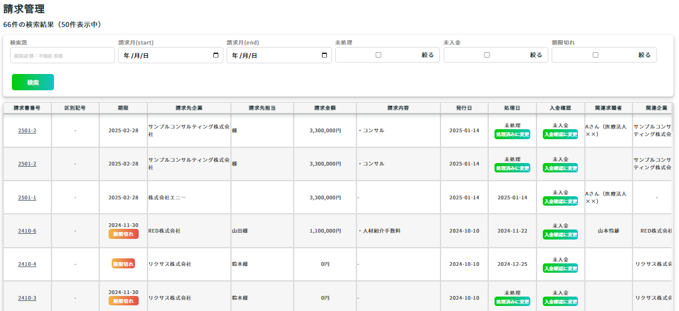679x311 pixels.
Task: Open the calendar picker for 請求月(start)
Action: 216,55
